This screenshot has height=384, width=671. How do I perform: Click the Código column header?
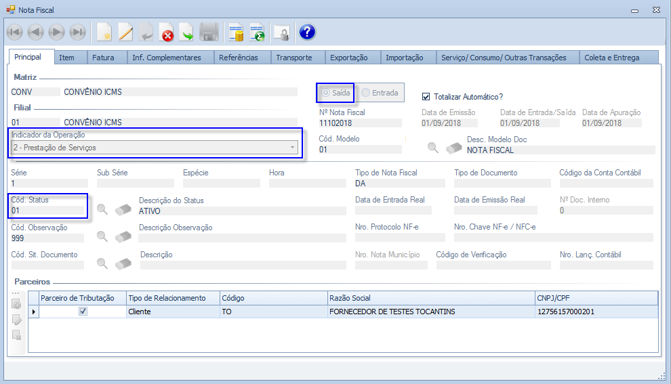pyautogui.click(x=273, y=298)
